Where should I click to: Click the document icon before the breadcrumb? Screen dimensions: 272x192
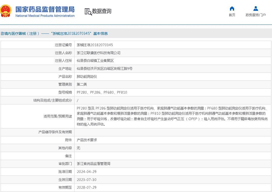point(2,33)
